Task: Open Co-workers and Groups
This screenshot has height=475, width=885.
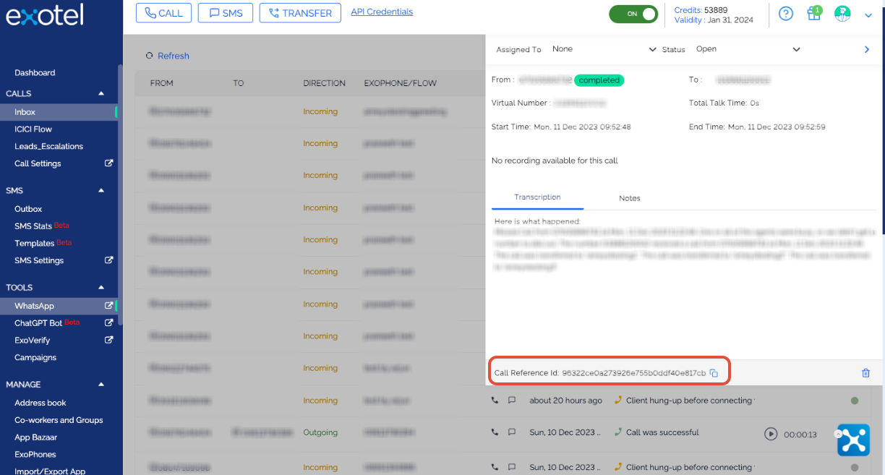Action: pos(59,420)
